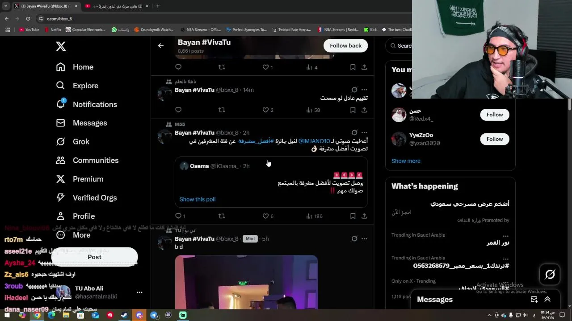
Task: Open the browser apps grid
Action: [8, 30]
